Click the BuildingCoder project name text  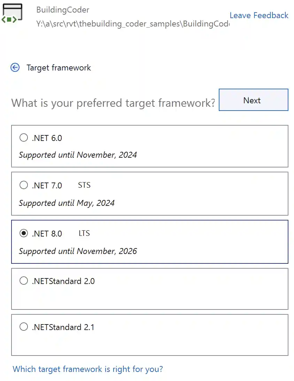[x=63, y=10]
